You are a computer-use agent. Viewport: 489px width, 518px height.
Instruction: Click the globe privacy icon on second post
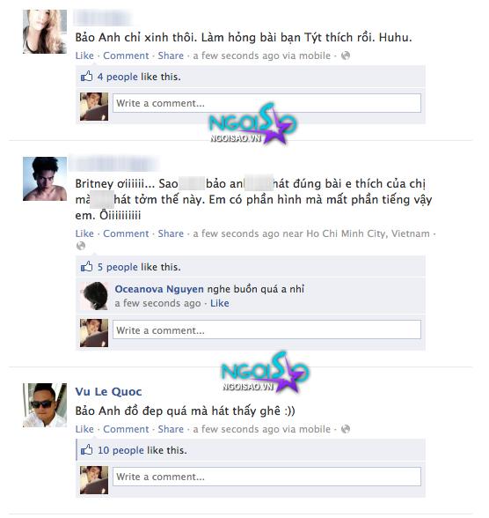click(81, 246)
